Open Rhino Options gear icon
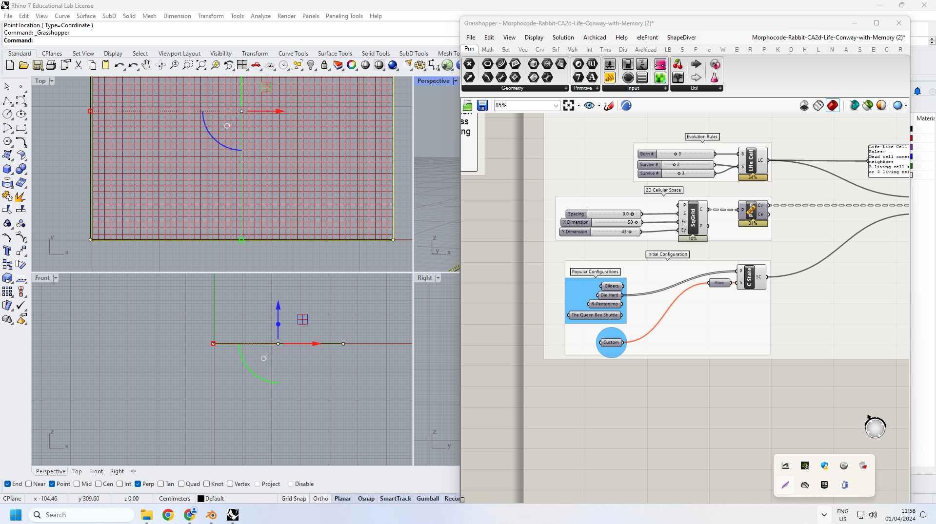The height and width of the screenshot is (524, 936). (420, 65)
